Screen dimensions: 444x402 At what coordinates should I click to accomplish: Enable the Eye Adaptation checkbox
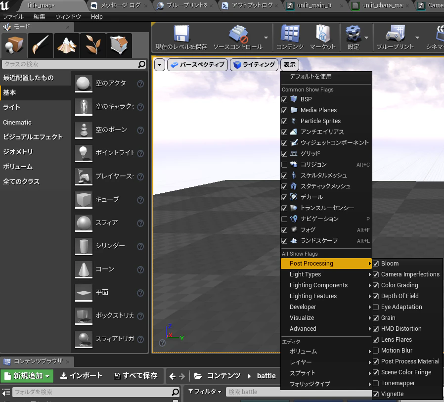[376, 307]
